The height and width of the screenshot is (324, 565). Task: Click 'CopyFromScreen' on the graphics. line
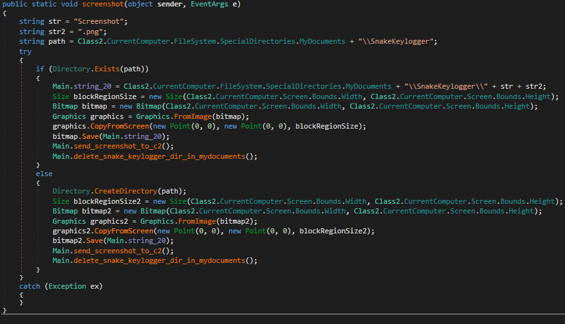pos(120,126)
